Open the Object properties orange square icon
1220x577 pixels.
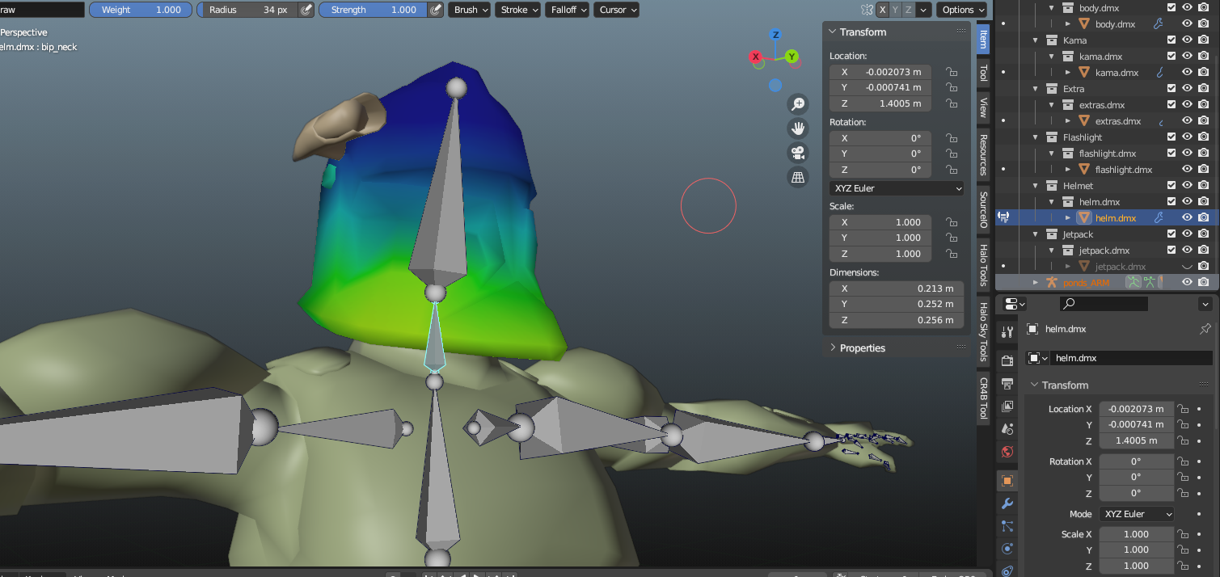coord(1007,480)
